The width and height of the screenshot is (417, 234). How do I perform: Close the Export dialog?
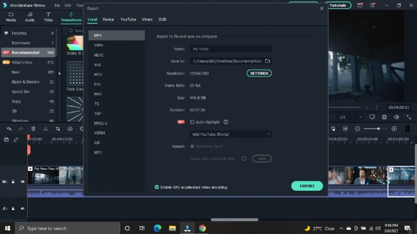(x=322, y=8)
